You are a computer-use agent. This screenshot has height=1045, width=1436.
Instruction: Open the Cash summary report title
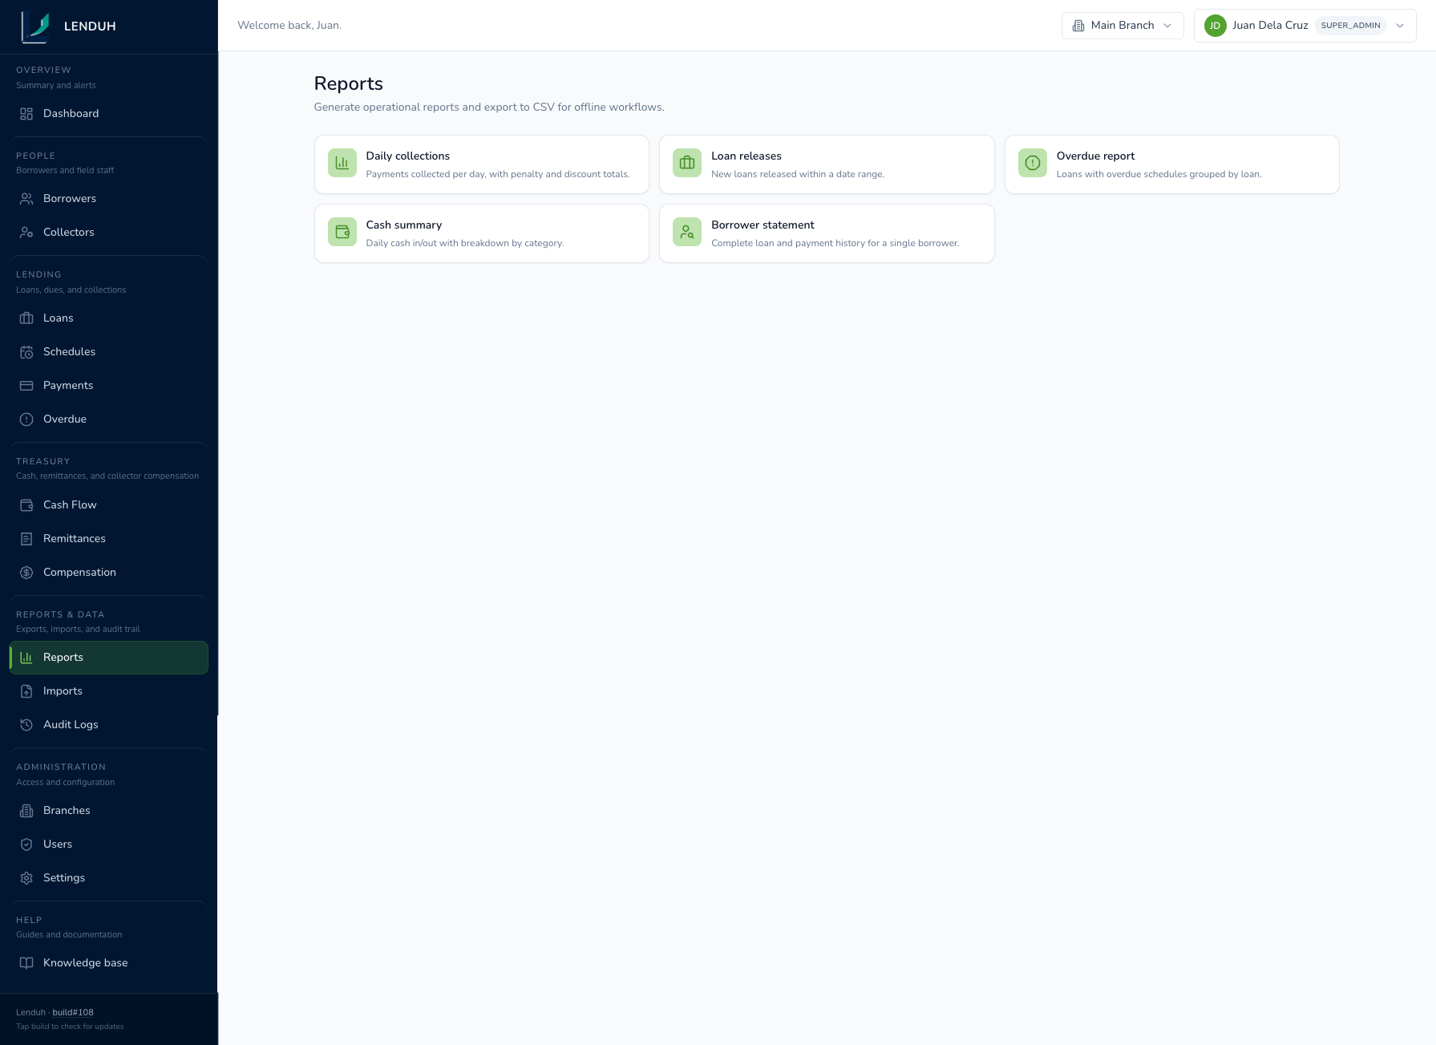tap(404, 225)
